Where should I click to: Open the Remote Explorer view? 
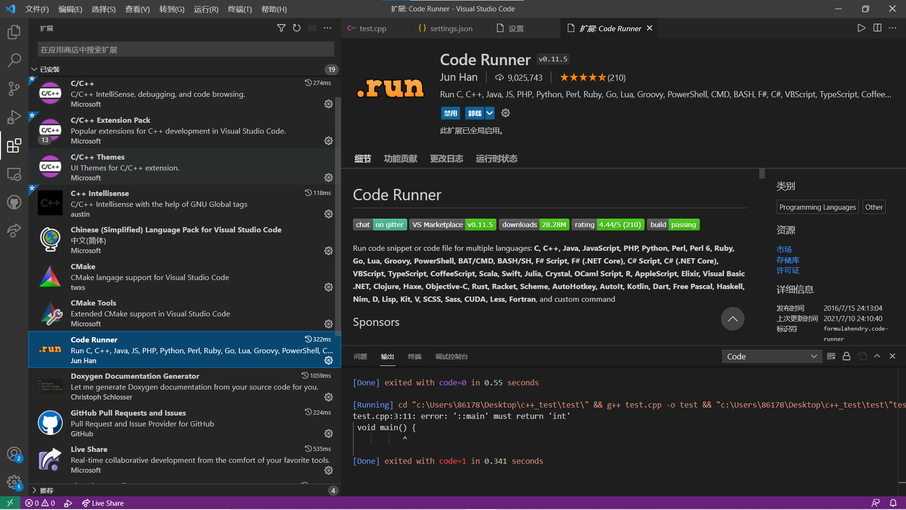[14, 174]
